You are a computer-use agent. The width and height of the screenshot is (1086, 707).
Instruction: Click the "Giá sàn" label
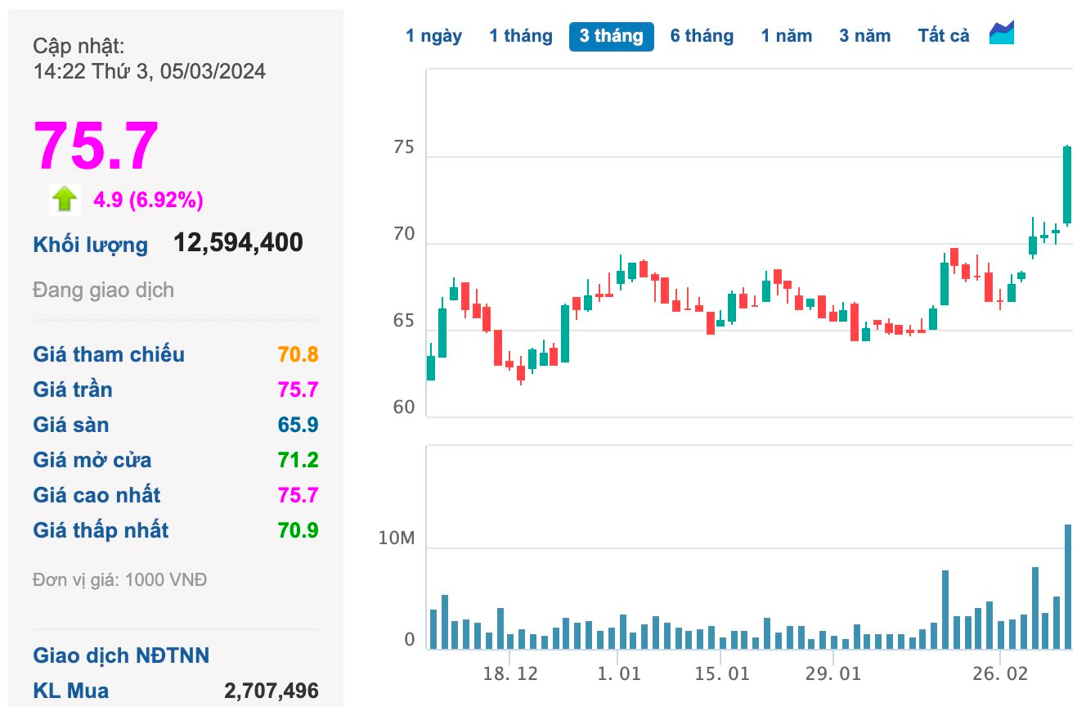click(70, 425)
